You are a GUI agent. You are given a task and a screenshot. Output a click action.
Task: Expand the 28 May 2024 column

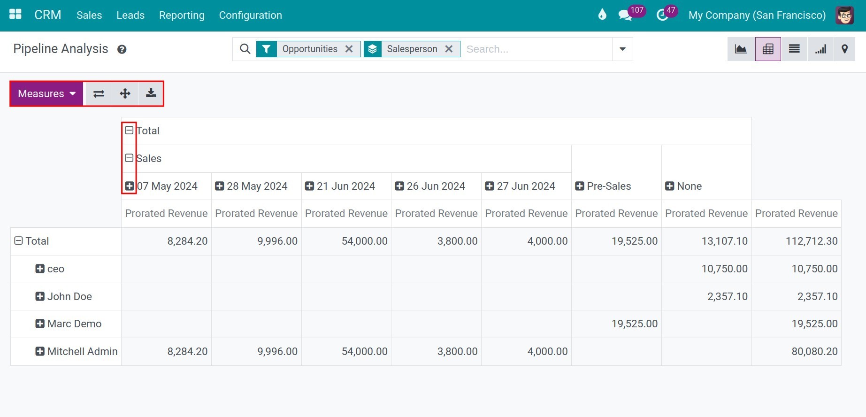220,186
